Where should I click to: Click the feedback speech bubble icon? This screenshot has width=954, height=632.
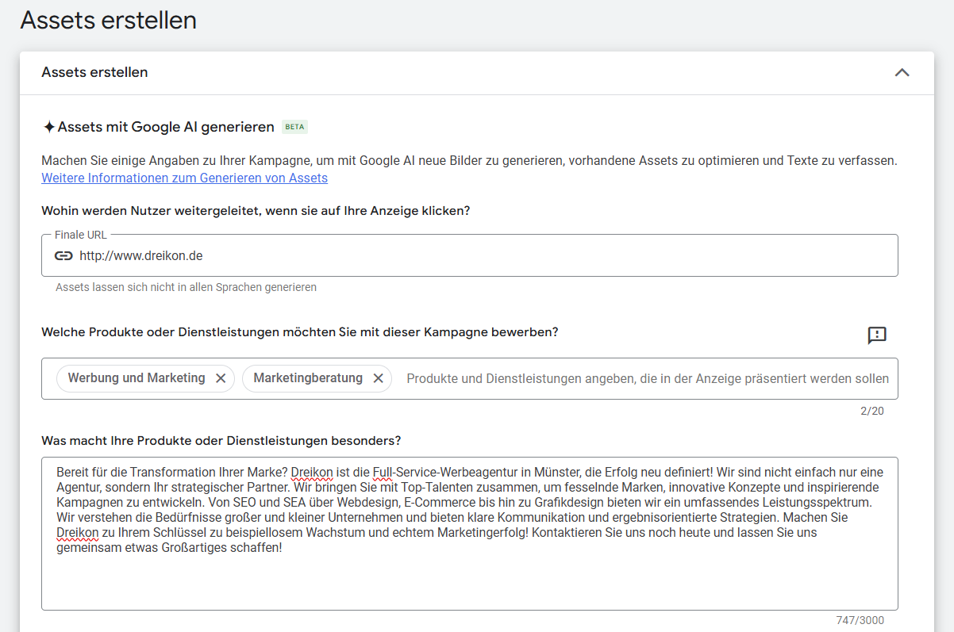click(x=877, y=335)
